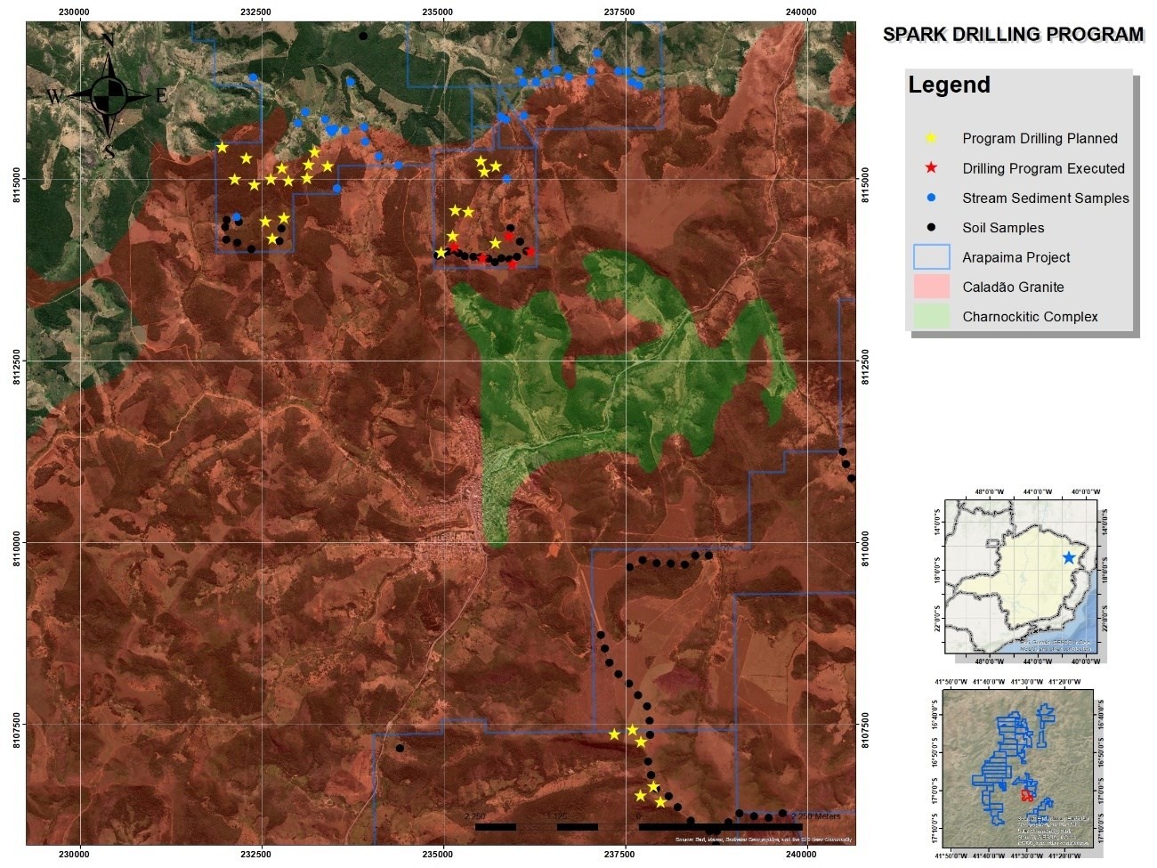Viewport: 1157px width, 868px height.
Task: Click the "Arapaima Project" legend label
Action: pyautogui.click(x=1016, y=257)
